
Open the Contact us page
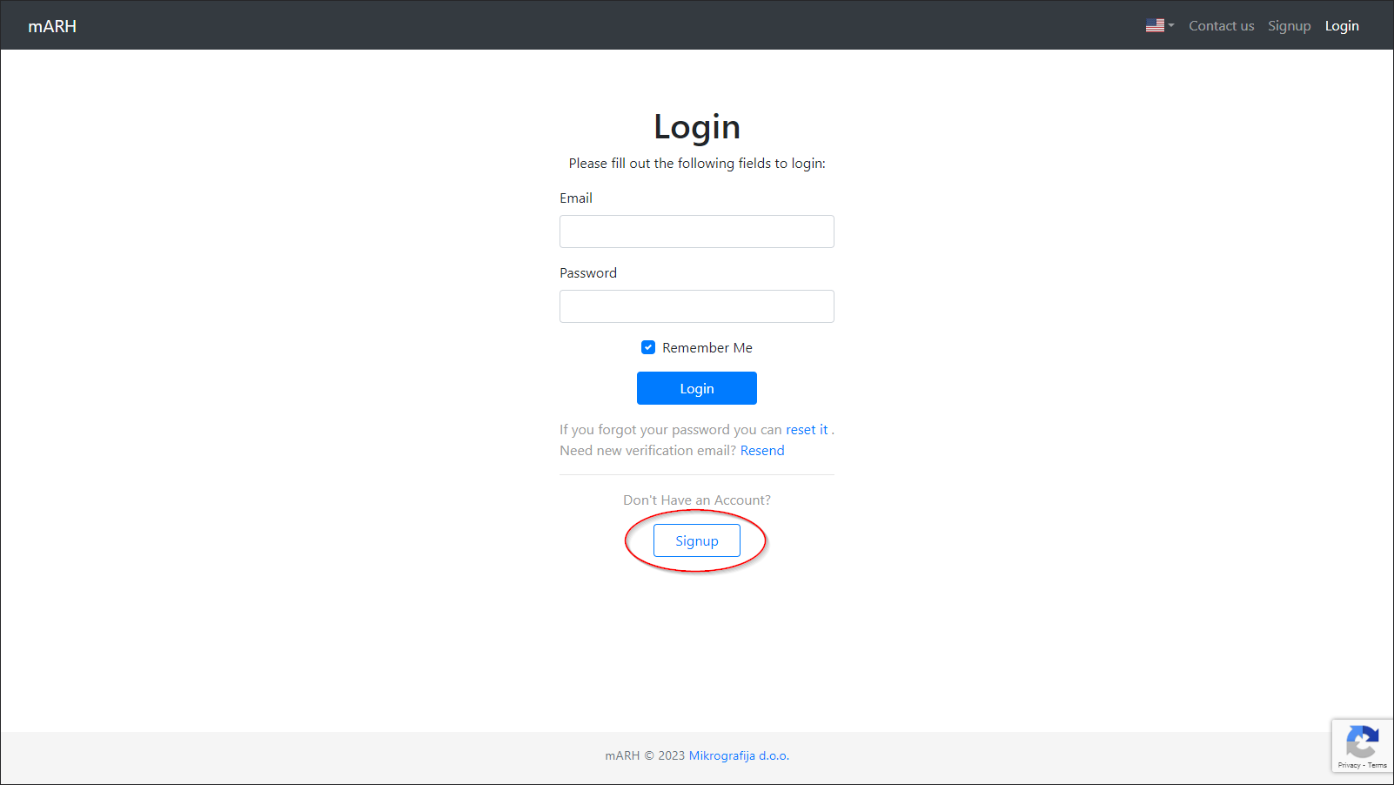tap(1221, 26)
